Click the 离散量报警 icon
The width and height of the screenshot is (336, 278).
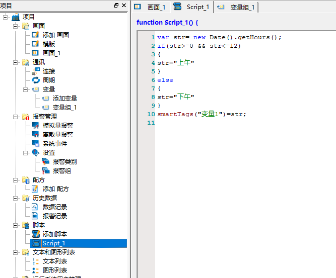(36, 135)
